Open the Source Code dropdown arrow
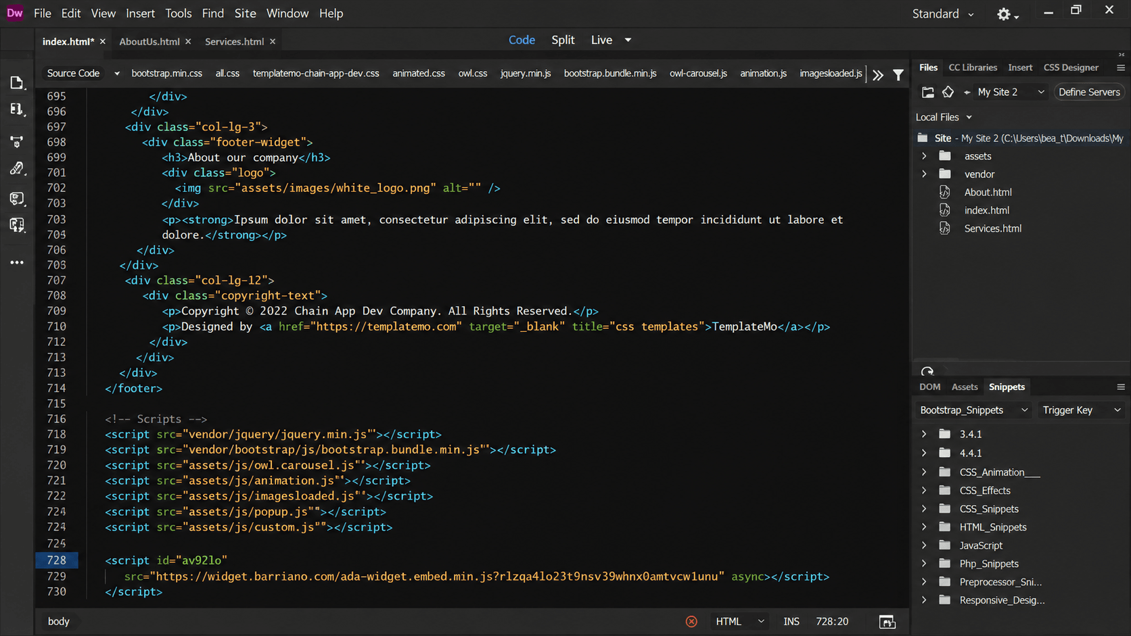 coord(117,74)
